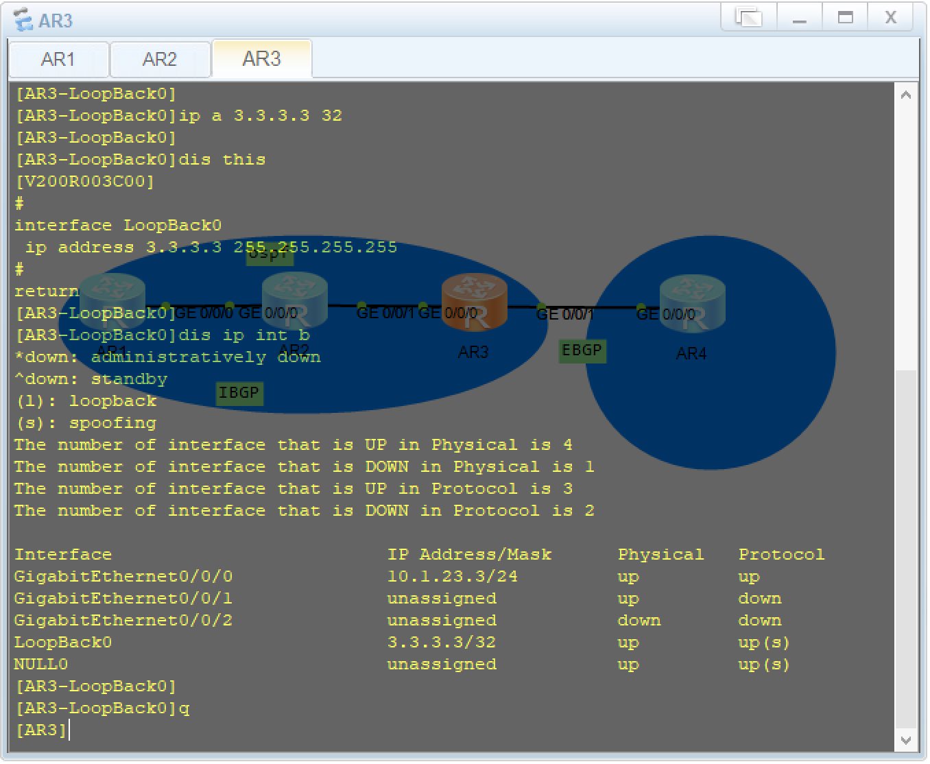The width and height of the screenshot is (930, 764).
Task: Click the terminal scrollbar down arrow
Action: (906, 741)
